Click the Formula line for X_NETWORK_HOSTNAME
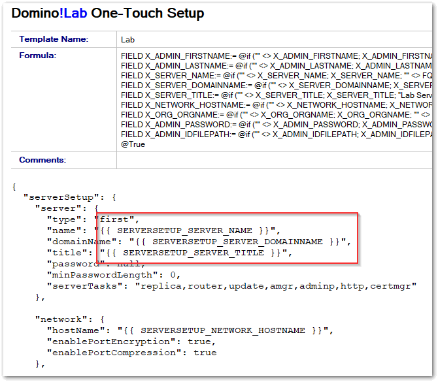The height and width of the screenshot is (382, 438). tap(277, 105)
